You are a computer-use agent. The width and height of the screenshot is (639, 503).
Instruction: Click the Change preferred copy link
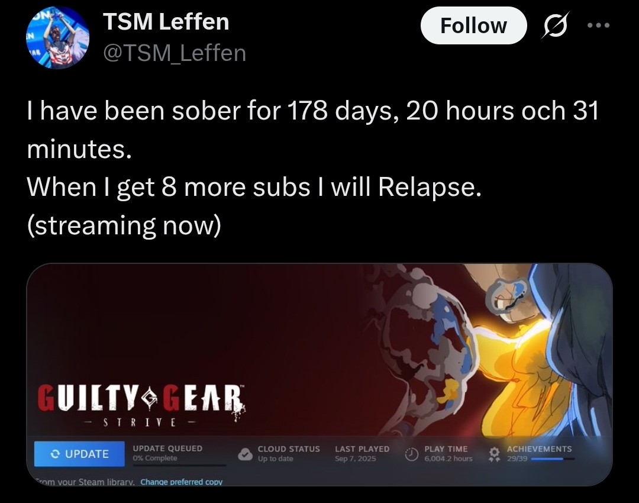[x=182, y=482]
